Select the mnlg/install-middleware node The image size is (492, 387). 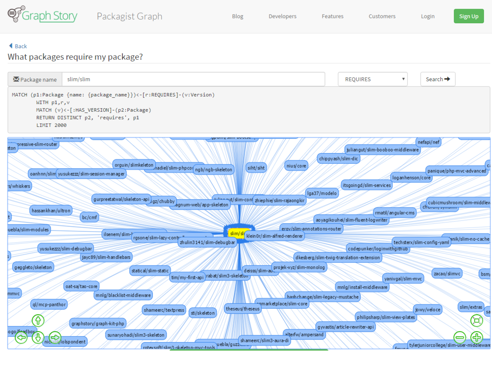(362, 287)
